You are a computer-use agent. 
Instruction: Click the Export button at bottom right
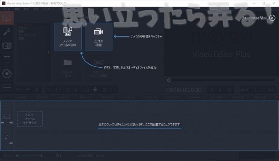tap(257, 156)
